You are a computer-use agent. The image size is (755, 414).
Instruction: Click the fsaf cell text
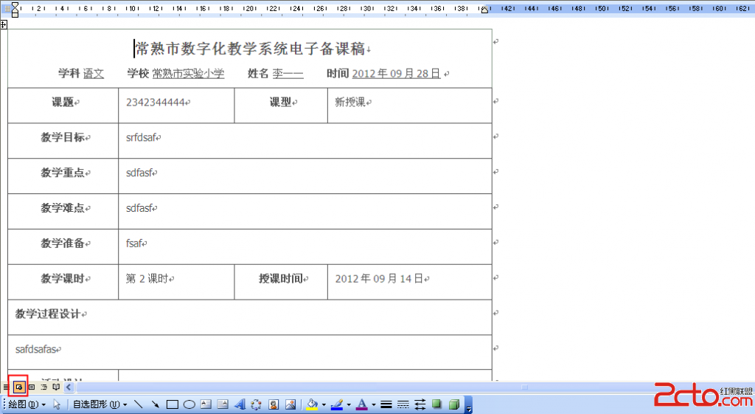[134, 244]
